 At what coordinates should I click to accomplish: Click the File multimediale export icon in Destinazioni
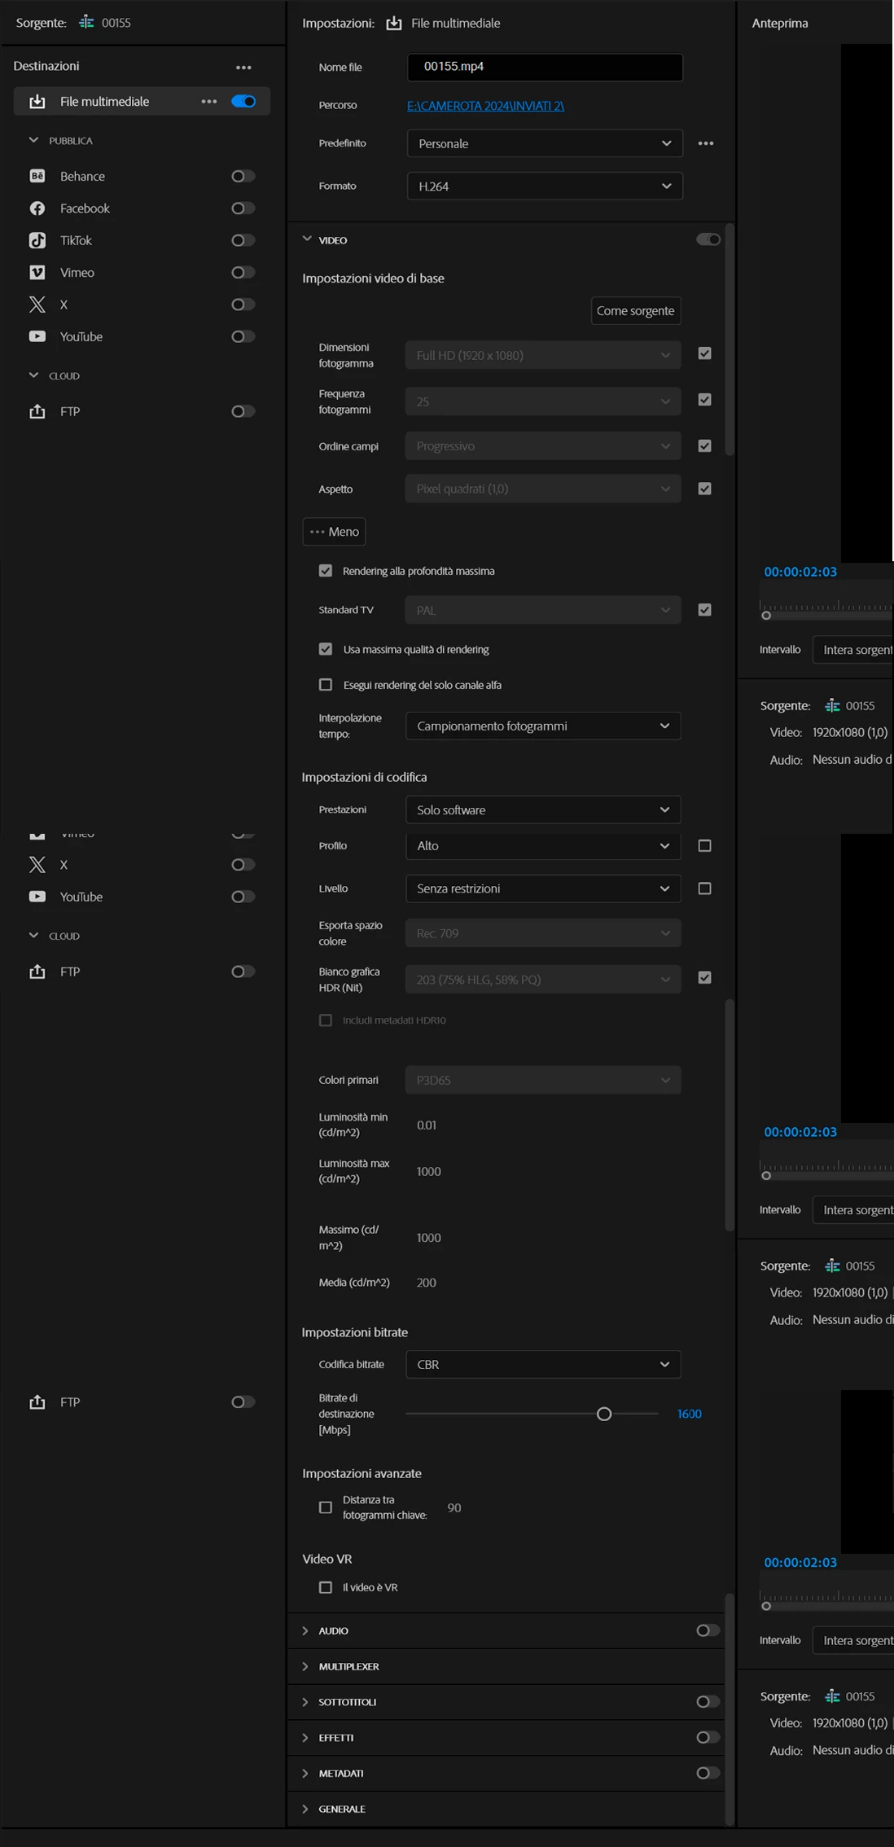point(37,102)
